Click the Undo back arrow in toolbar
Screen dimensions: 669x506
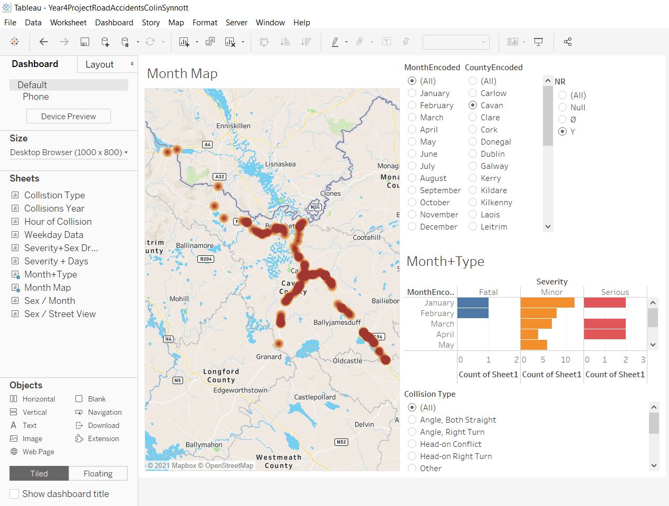44,42
